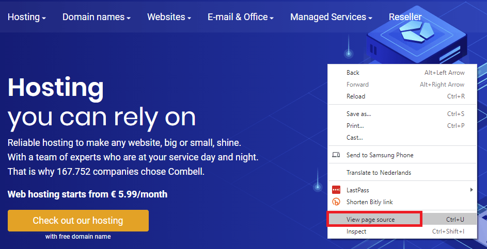Click the device icon beside Send to Samsung Phone
Viewport: 487px width, 249px height.
[x=336, y=155]
